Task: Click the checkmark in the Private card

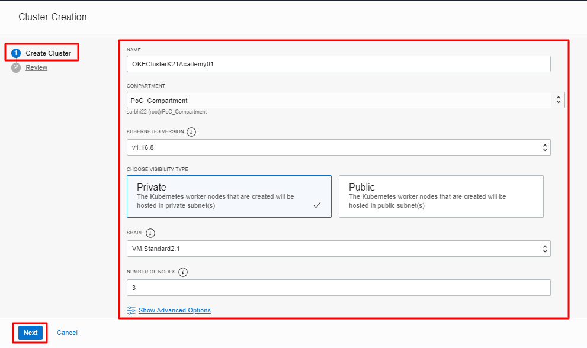Action: tap(317, 205)
